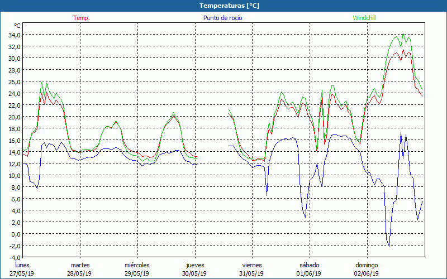Click the martes day label
The width and height of the screenshot is (447, 279).
pos(80,265)
